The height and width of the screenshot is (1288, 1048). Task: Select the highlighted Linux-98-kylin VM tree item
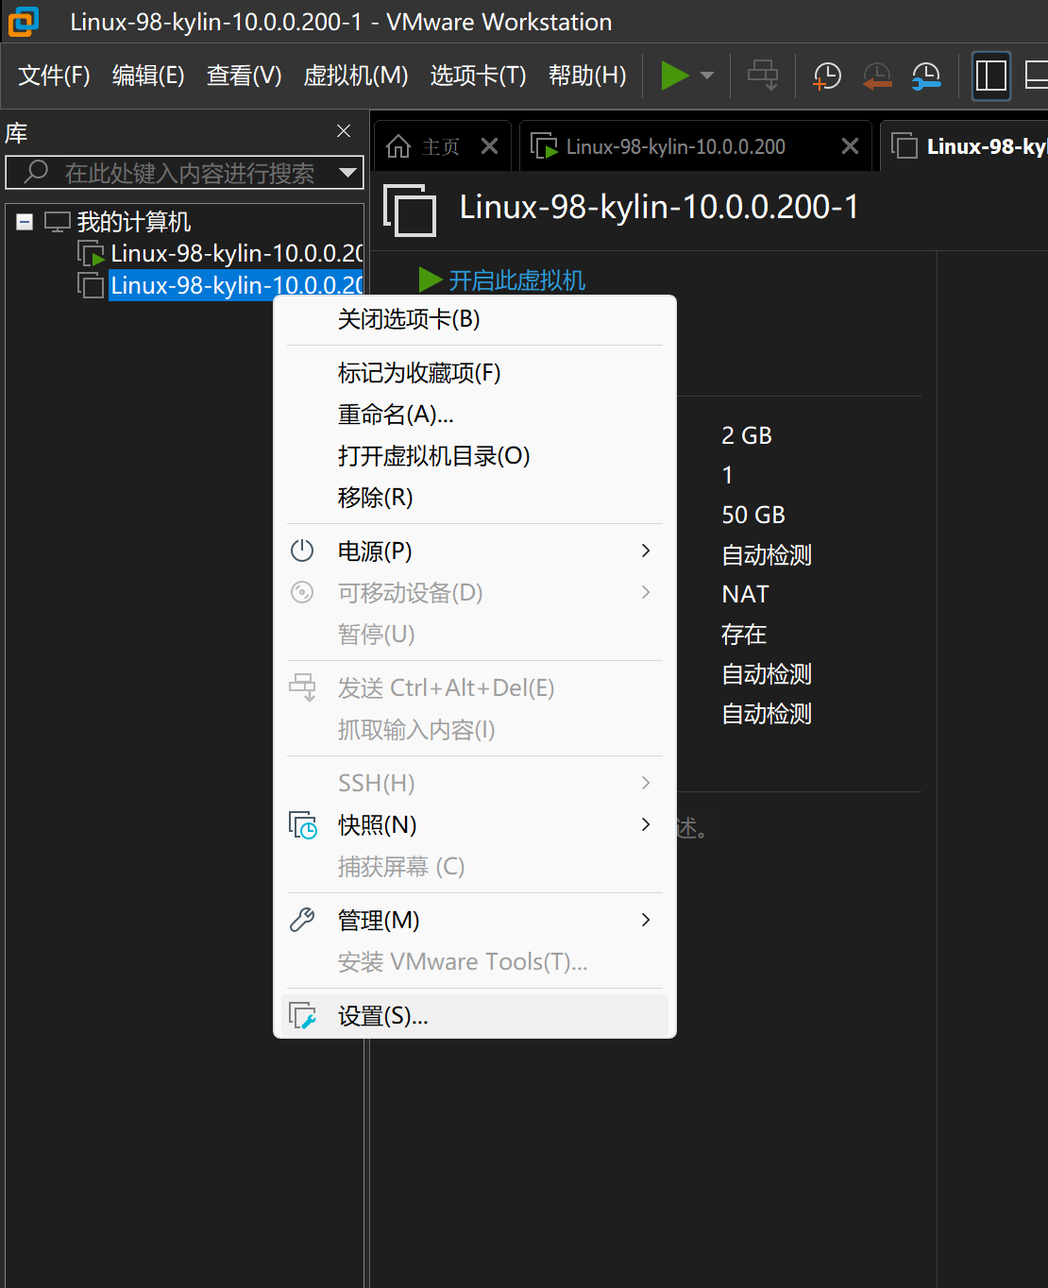(235, 285)
